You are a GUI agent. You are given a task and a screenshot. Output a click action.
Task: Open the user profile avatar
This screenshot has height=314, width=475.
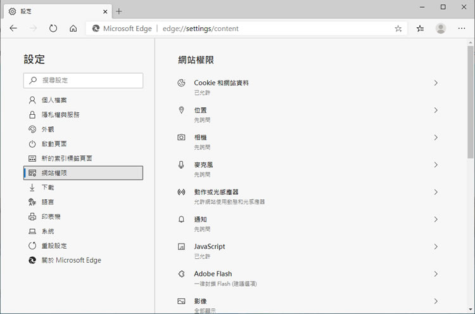pos(440,29)
